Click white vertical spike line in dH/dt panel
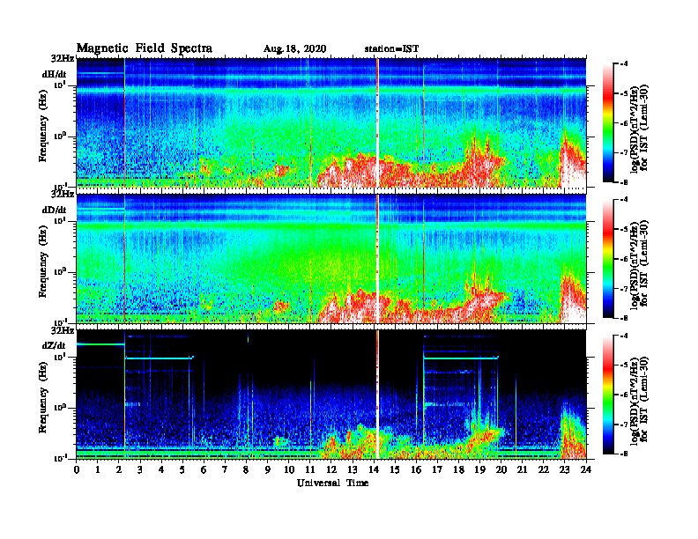The height and width of the screenshot is (539, 698). 377,122
